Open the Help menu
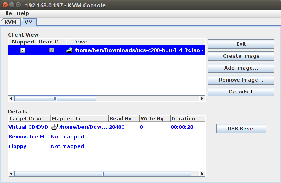The height and width of the screenshot is (183, 281). [22, 13]
